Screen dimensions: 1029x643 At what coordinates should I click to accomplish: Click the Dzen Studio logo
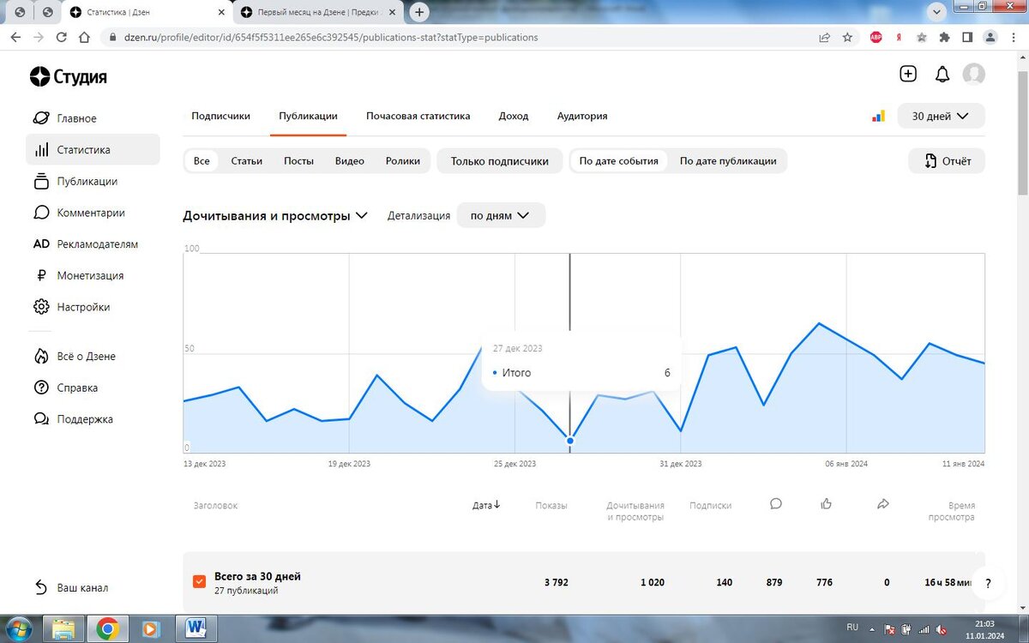tap(69, 76)
